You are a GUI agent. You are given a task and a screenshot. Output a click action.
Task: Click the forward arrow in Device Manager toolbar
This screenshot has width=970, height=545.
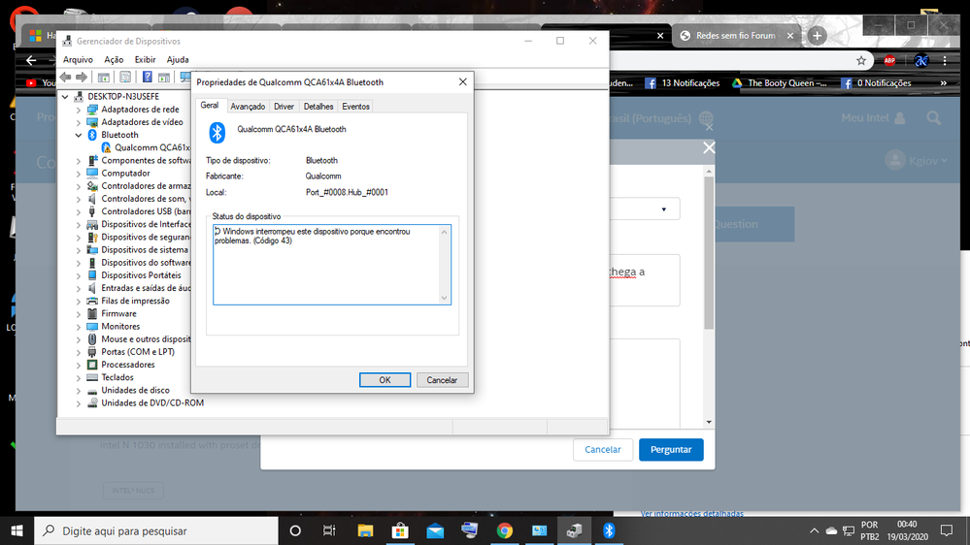tap(81, 78)
